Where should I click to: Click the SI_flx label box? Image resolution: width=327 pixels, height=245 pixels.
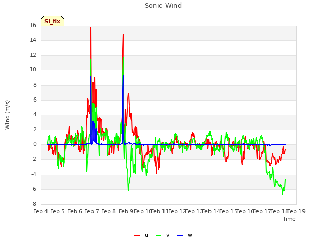pos(53,21)
